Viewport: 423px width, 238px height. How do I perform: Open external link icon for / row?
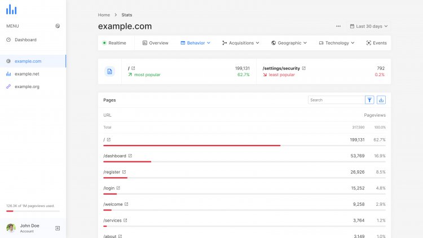coord(109,140)
